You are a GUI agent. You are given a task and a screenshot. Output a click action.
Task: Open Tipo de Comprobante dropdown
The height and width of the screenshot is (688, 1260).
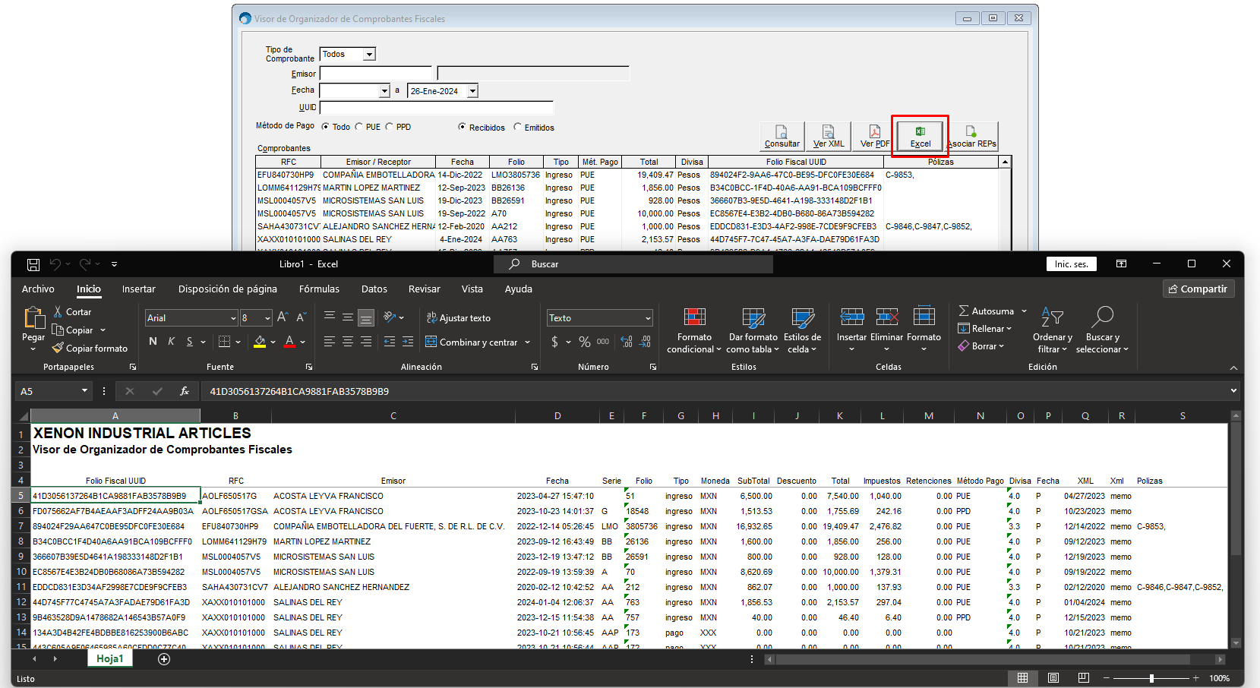[369, 55]
